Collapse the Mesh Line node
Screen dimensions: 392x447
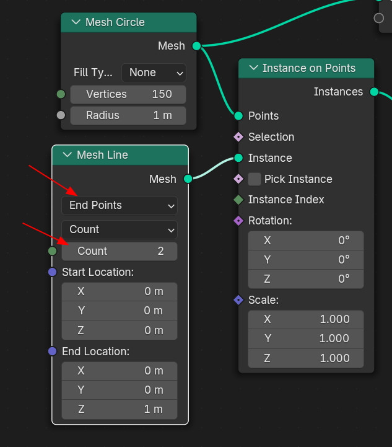tap(67, 155)
